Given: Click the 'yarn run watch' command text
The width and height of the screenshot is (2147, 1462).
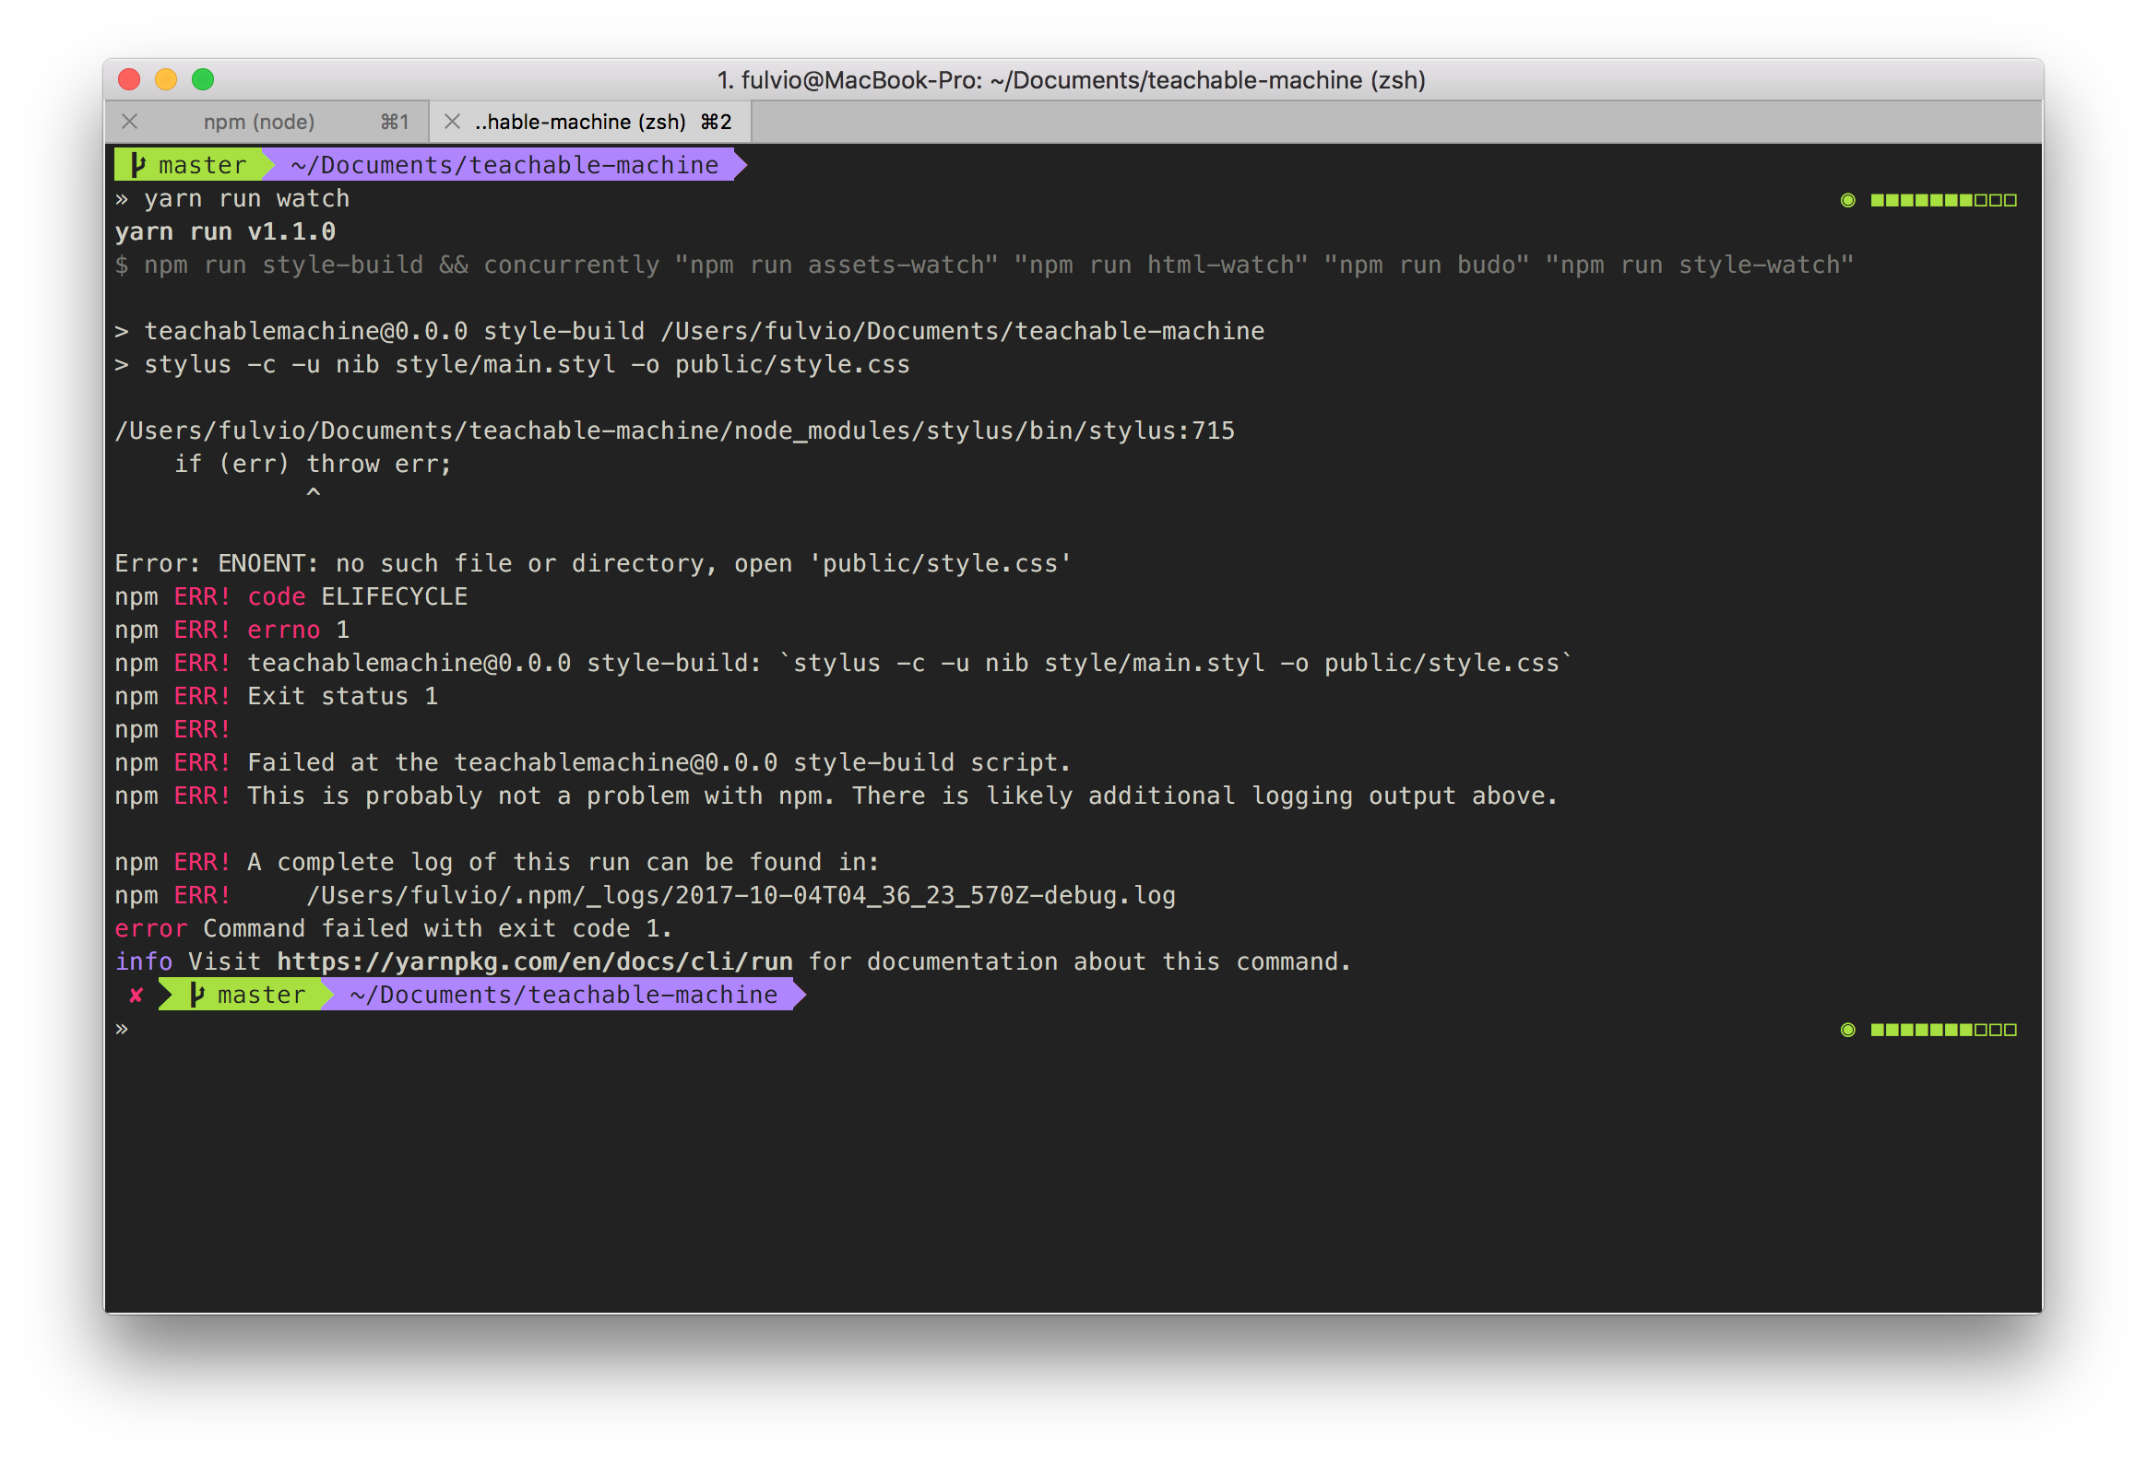Looking at the screenshot, I should click(246, 198).
